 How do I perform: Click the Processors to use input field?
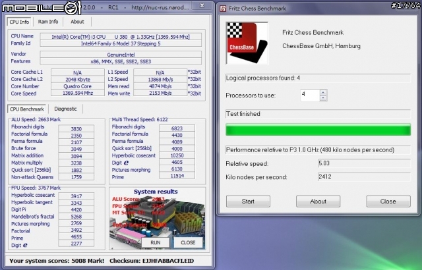pyautogui.click(x=310, y=95)
